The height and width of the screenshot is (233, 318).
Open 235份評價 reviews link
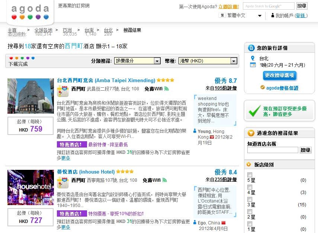point(225,179)
